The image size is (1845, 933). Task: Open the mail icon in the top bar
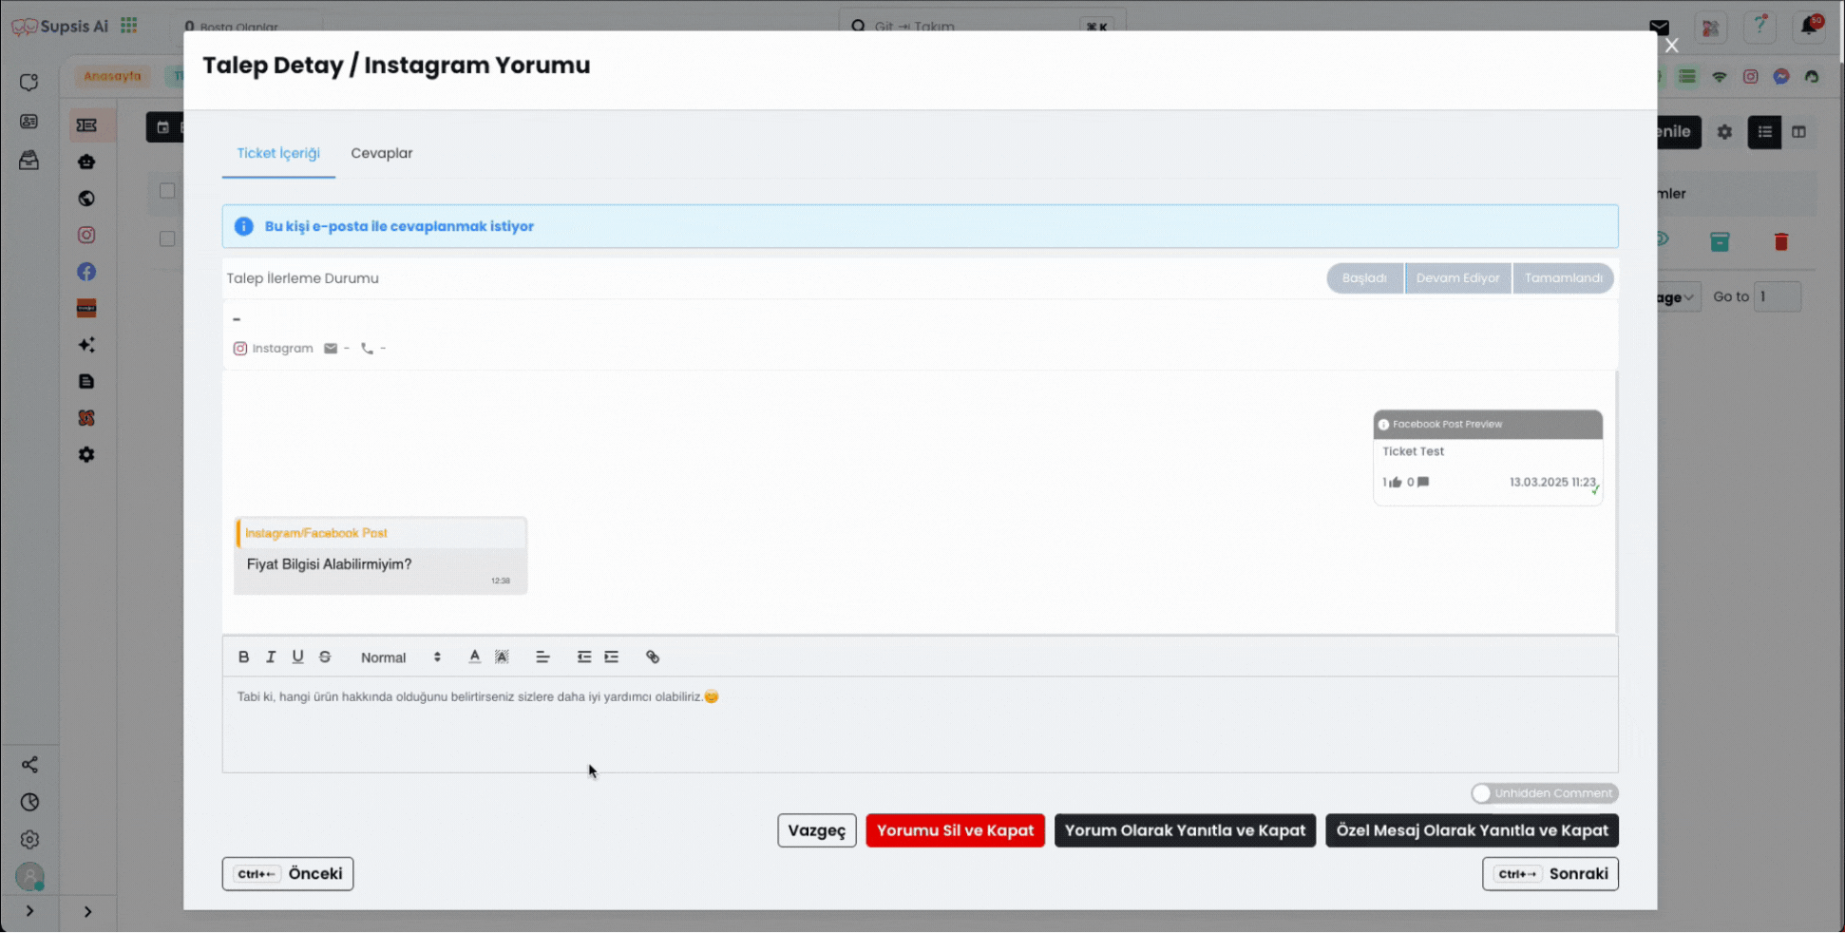coord(1660,27)
